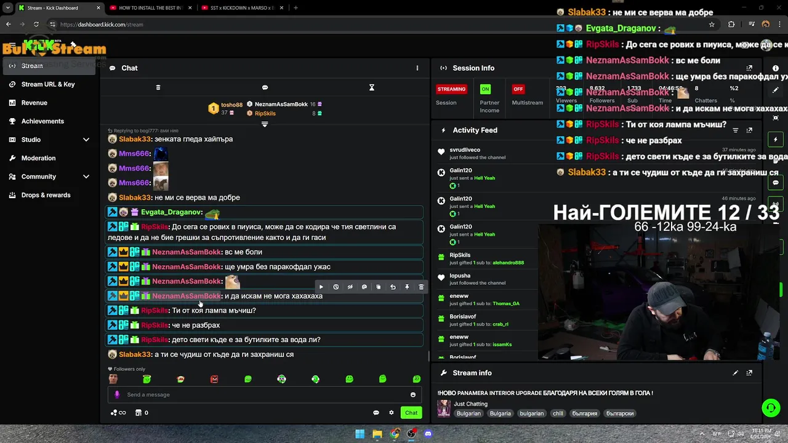Pop out the Stream info panel
Viewport: 788px width, 443px height.
pos(749,373)
